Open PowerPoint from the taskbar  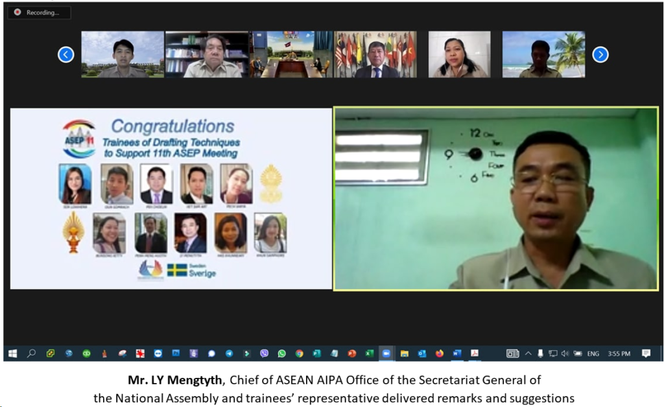(352, 353)
